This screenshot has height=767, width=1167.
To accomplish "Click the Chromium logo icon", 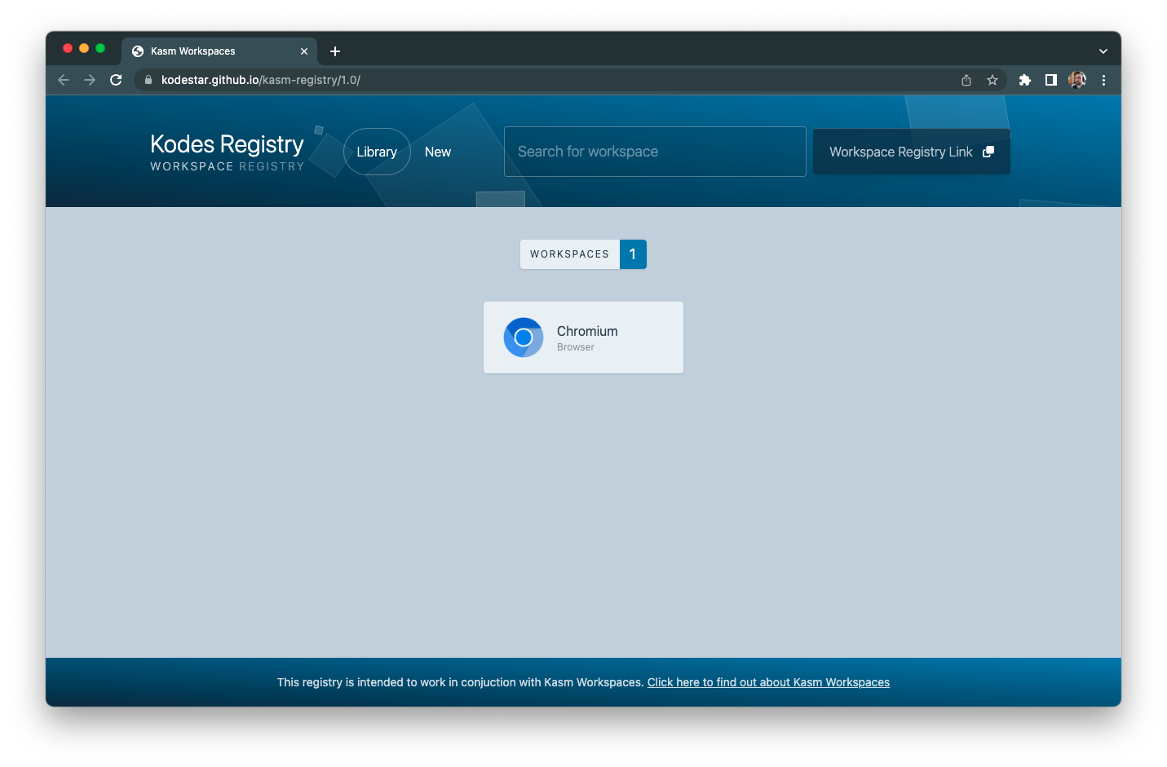I will click(x=524, y=337).
